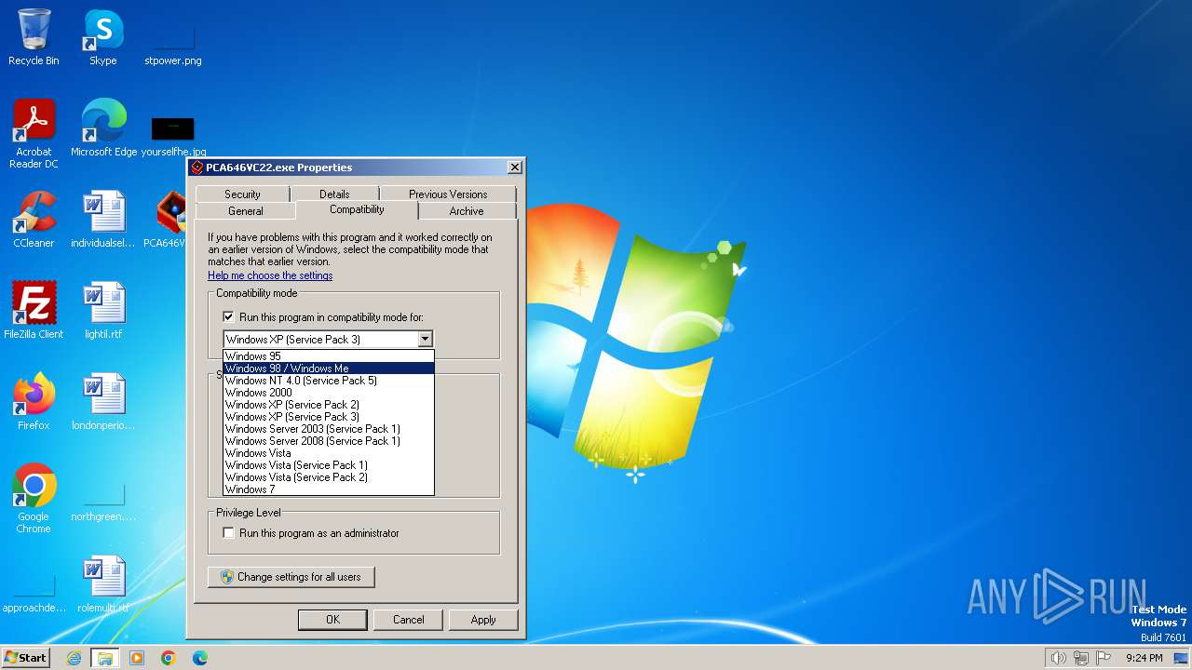Click the volume speaker tray icon

[1058, 658]
